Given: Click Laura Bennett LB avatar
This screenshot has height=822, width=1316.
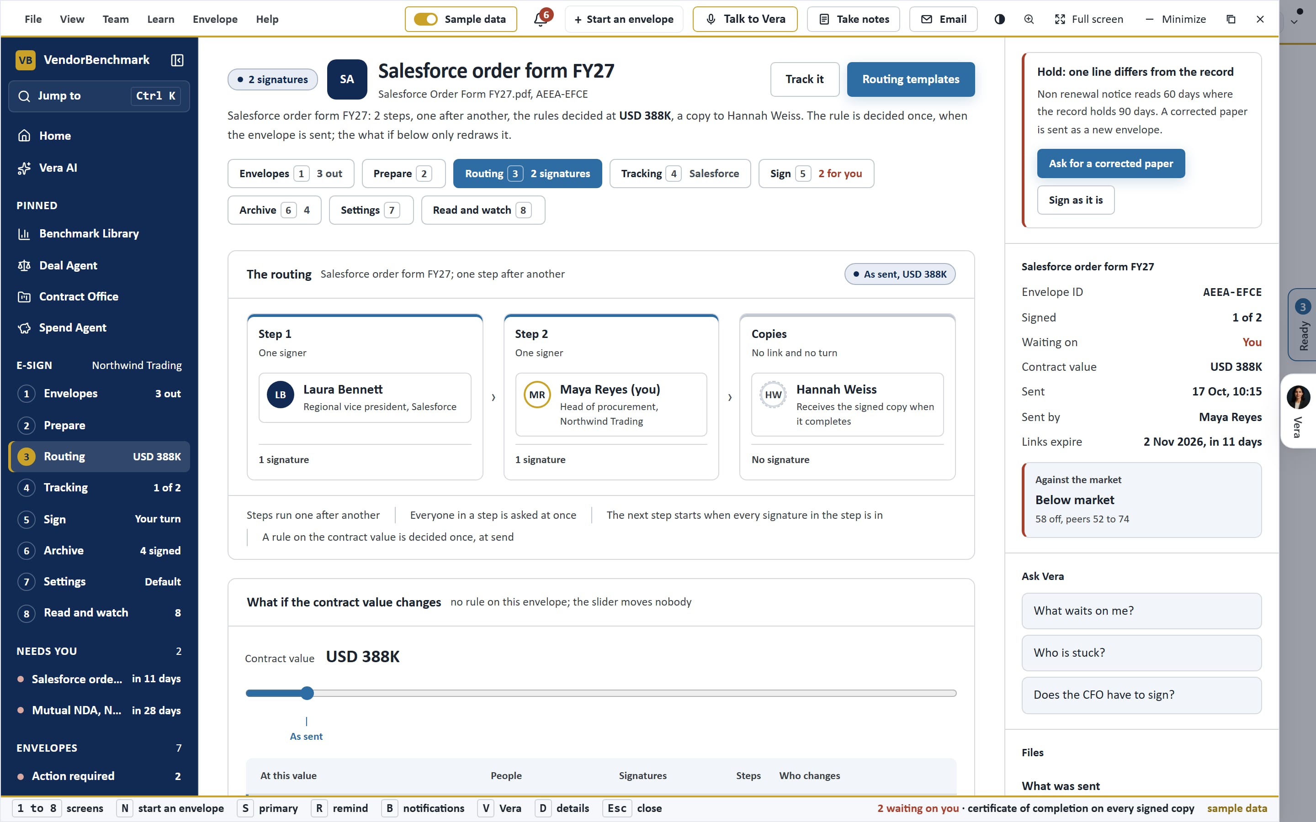Looking at the screenshot, I should pos(281,395).
